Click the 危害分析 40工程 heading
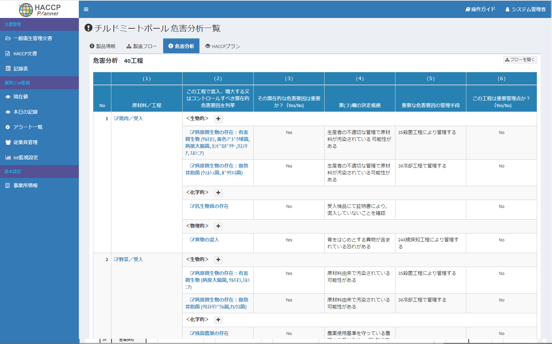This screenshot has width=552, height=344. pos(118,61)
